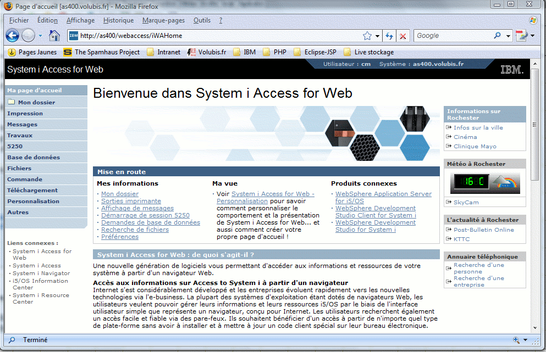This screenshot has height=352, width=546.
Task: Go back with the blue Back arrow
Action: pyautogui.click(x=12, y=36)
